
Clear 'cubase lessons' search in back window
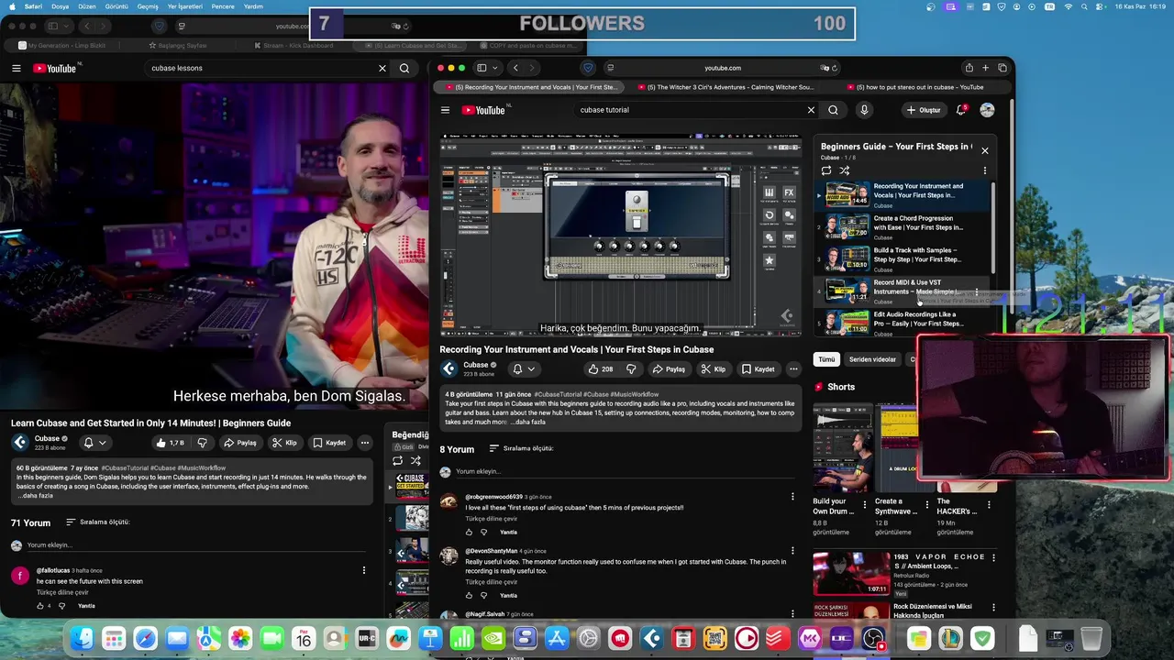[382, 68]
